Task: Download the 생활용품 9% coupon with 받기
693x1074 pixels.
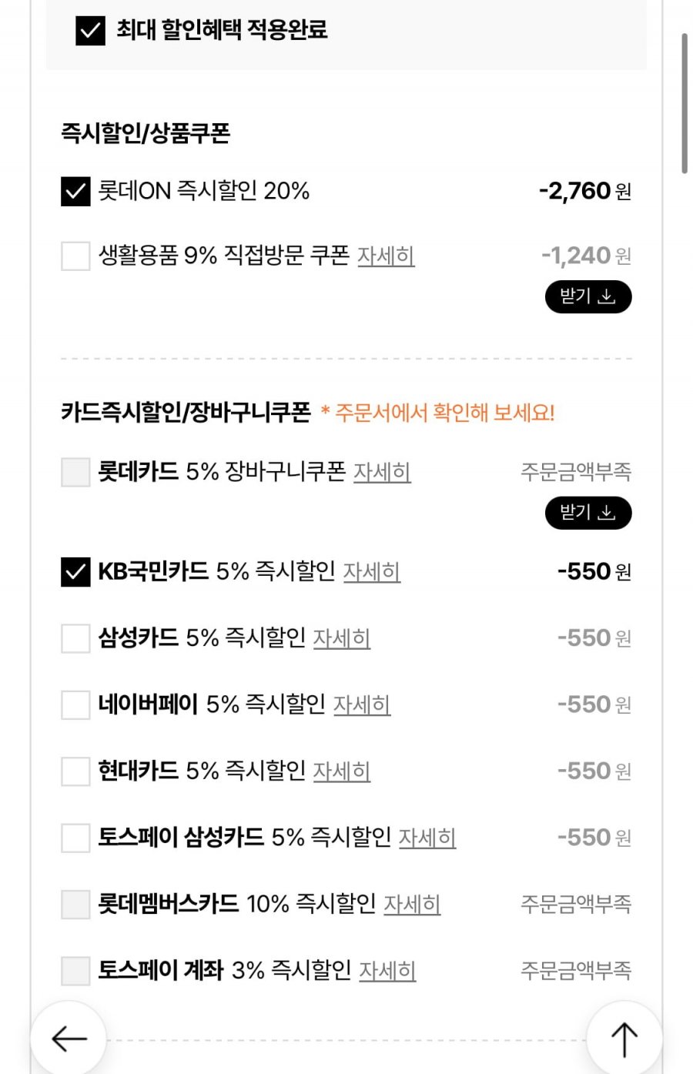Action: [x=588, y=297]
